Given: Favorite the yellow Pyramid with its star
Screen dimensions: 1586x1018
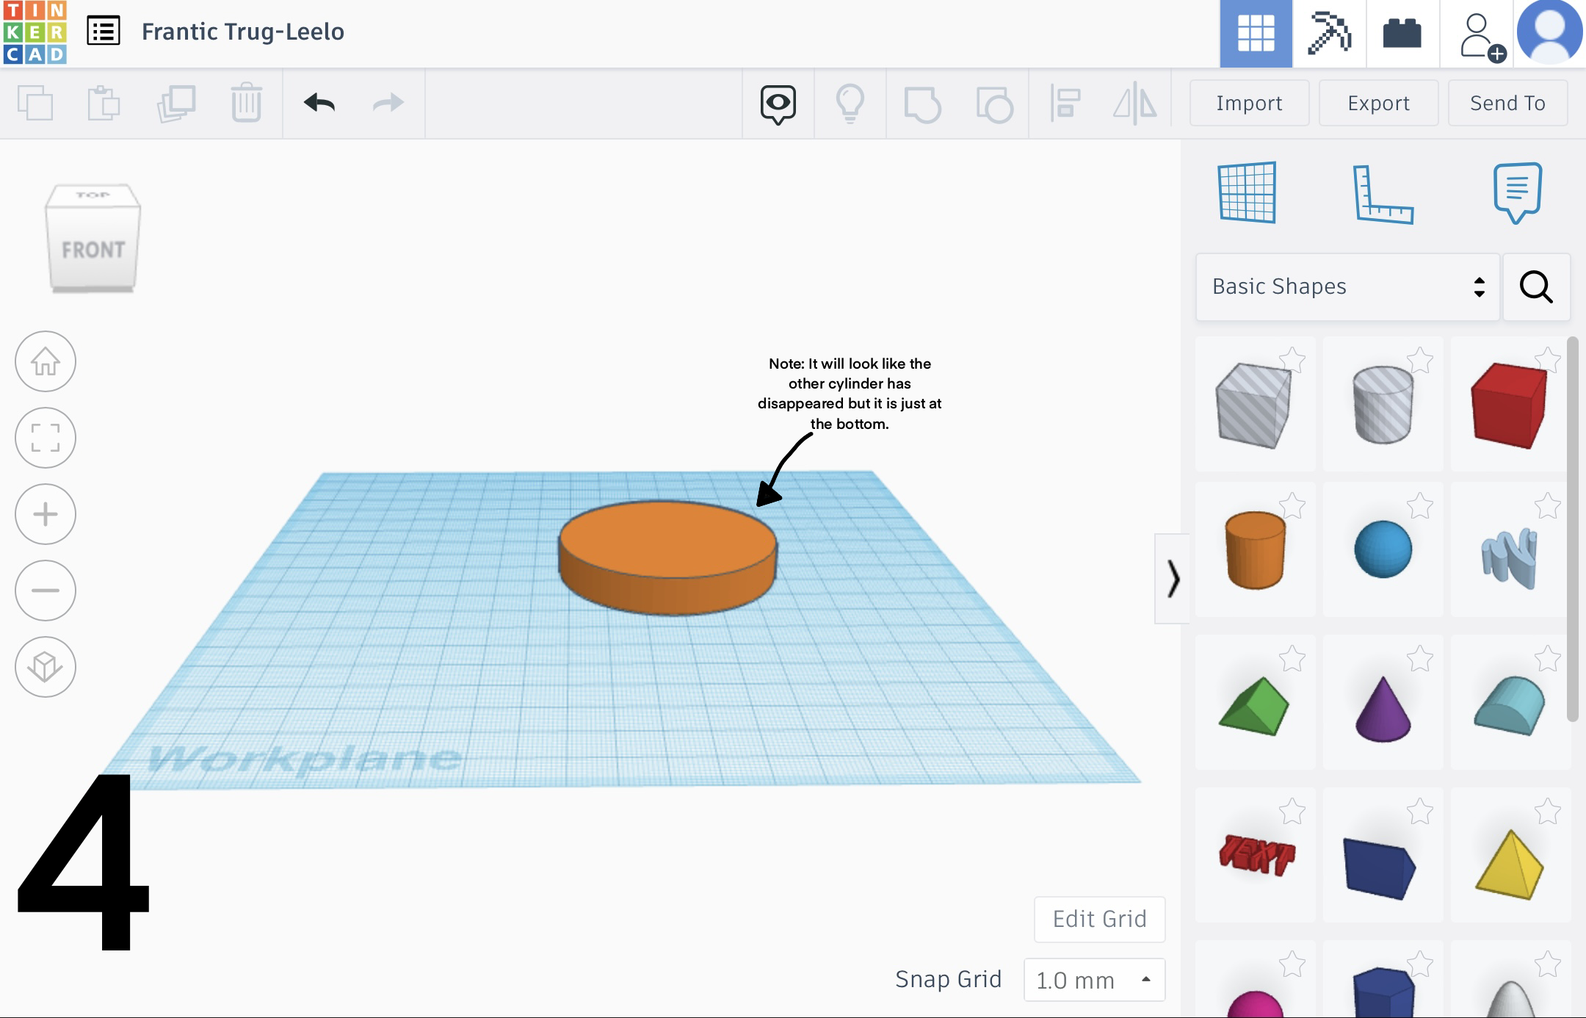Looking at the screenshot, I should click(1548, 812).
